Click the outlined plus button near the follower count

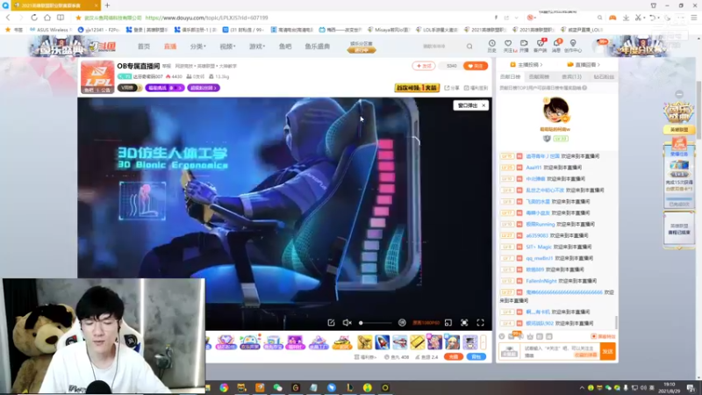point(424,66)
